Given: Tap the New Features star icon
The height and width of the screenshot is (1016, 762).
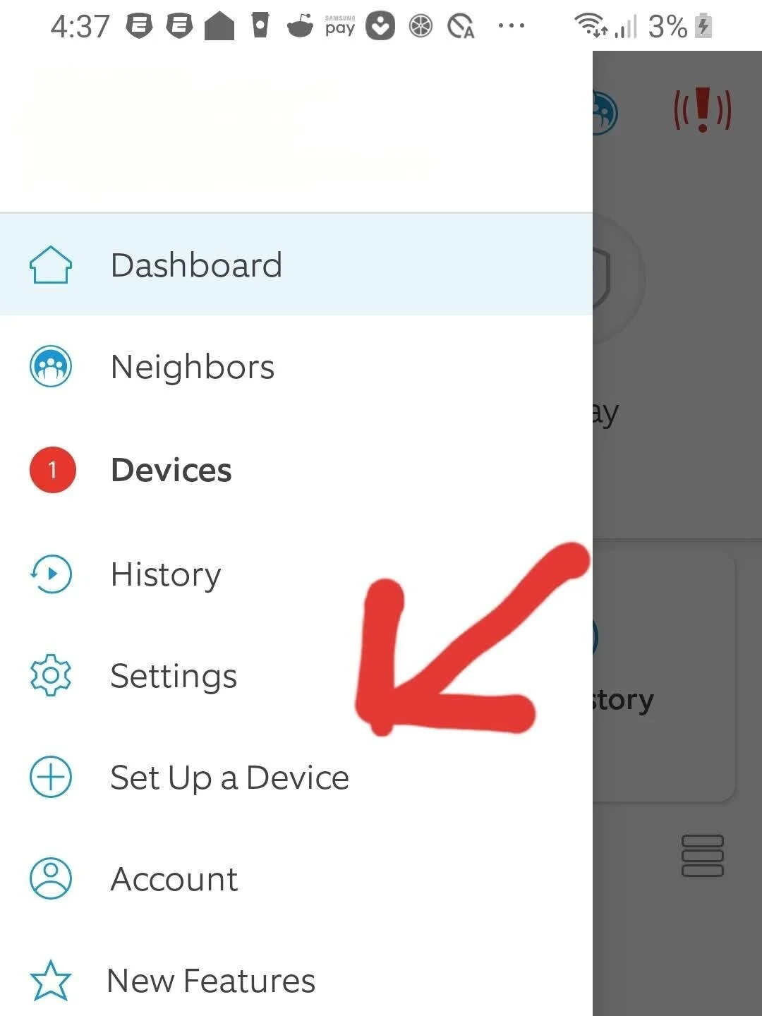Looking at the screenshot, I should (x=51, y=981).
